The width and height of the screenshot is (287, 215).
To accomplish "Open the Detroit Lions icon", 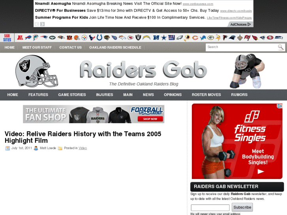I will (203, 38).
